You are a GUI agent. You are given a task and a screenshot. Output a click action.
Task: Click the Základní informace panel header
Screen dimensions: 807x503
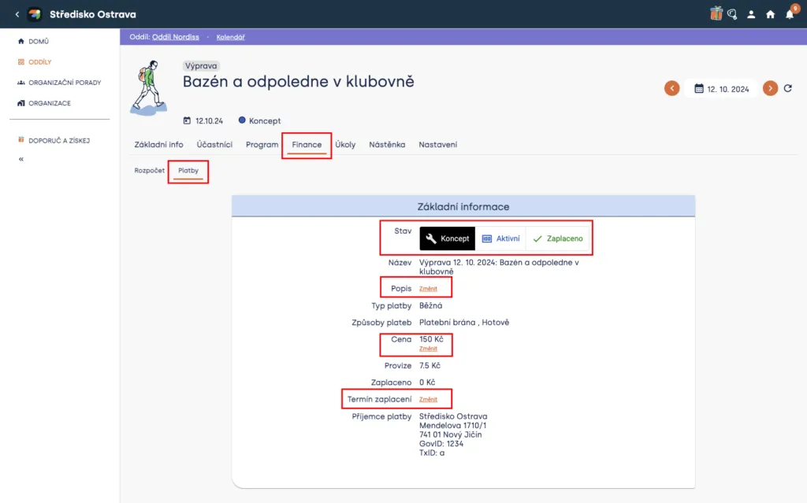[463, 206]
